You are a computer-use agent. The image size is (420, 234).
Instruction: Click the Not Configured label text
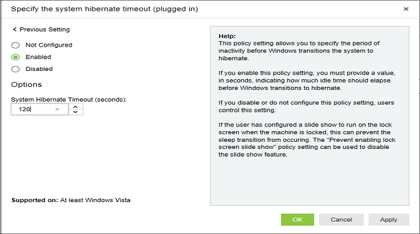49,45
